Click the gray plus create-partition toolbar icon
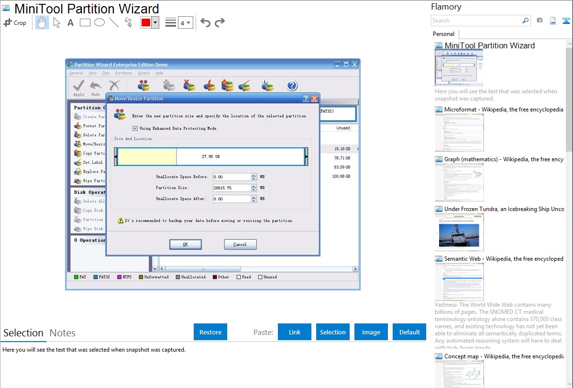 [x=169, y=86]
